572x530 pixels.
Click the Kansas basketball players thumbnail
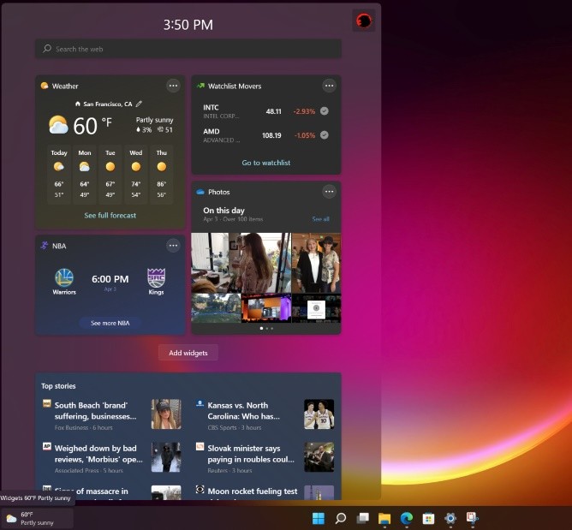(319, 414)
